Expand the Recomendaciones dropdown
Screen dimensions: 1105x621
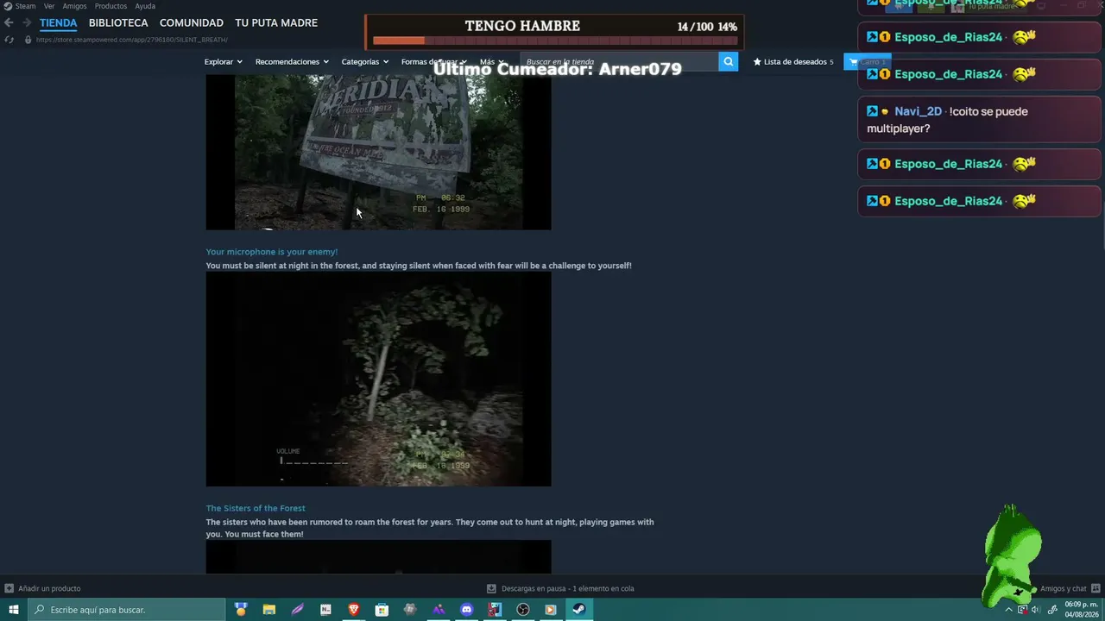coord(292,61)
